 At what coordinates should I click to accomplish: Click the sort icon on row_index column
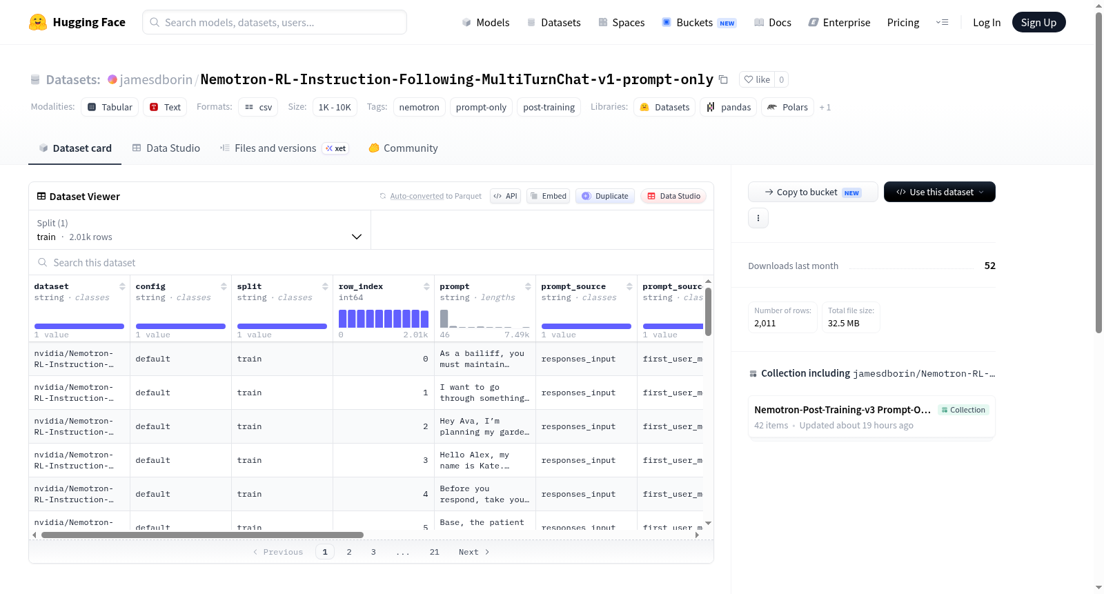coord(426,286)
